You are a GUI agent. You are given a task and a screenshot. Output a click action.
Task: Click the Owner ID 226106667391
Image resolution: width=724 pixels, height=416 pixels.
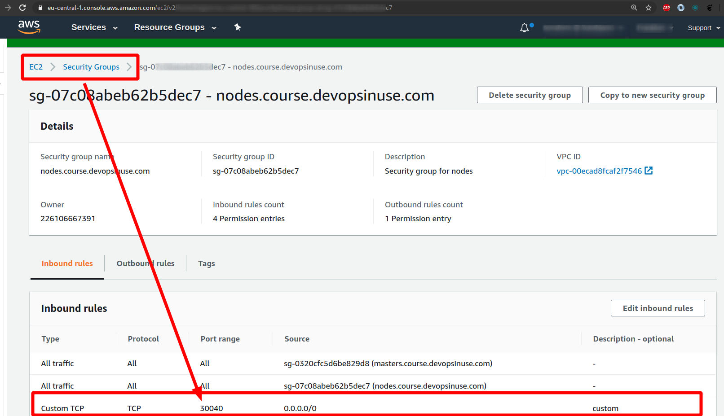point(68,219)
